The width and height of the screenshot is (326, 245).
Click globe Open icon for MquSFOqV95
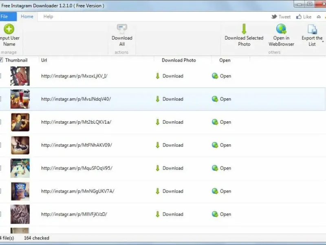tap(215, 168)
